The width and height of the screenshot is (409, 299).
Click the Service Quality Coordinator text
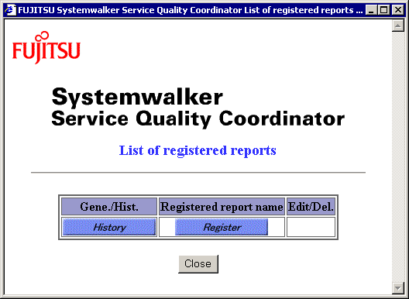pyautogui.click(x=198, y=119)
